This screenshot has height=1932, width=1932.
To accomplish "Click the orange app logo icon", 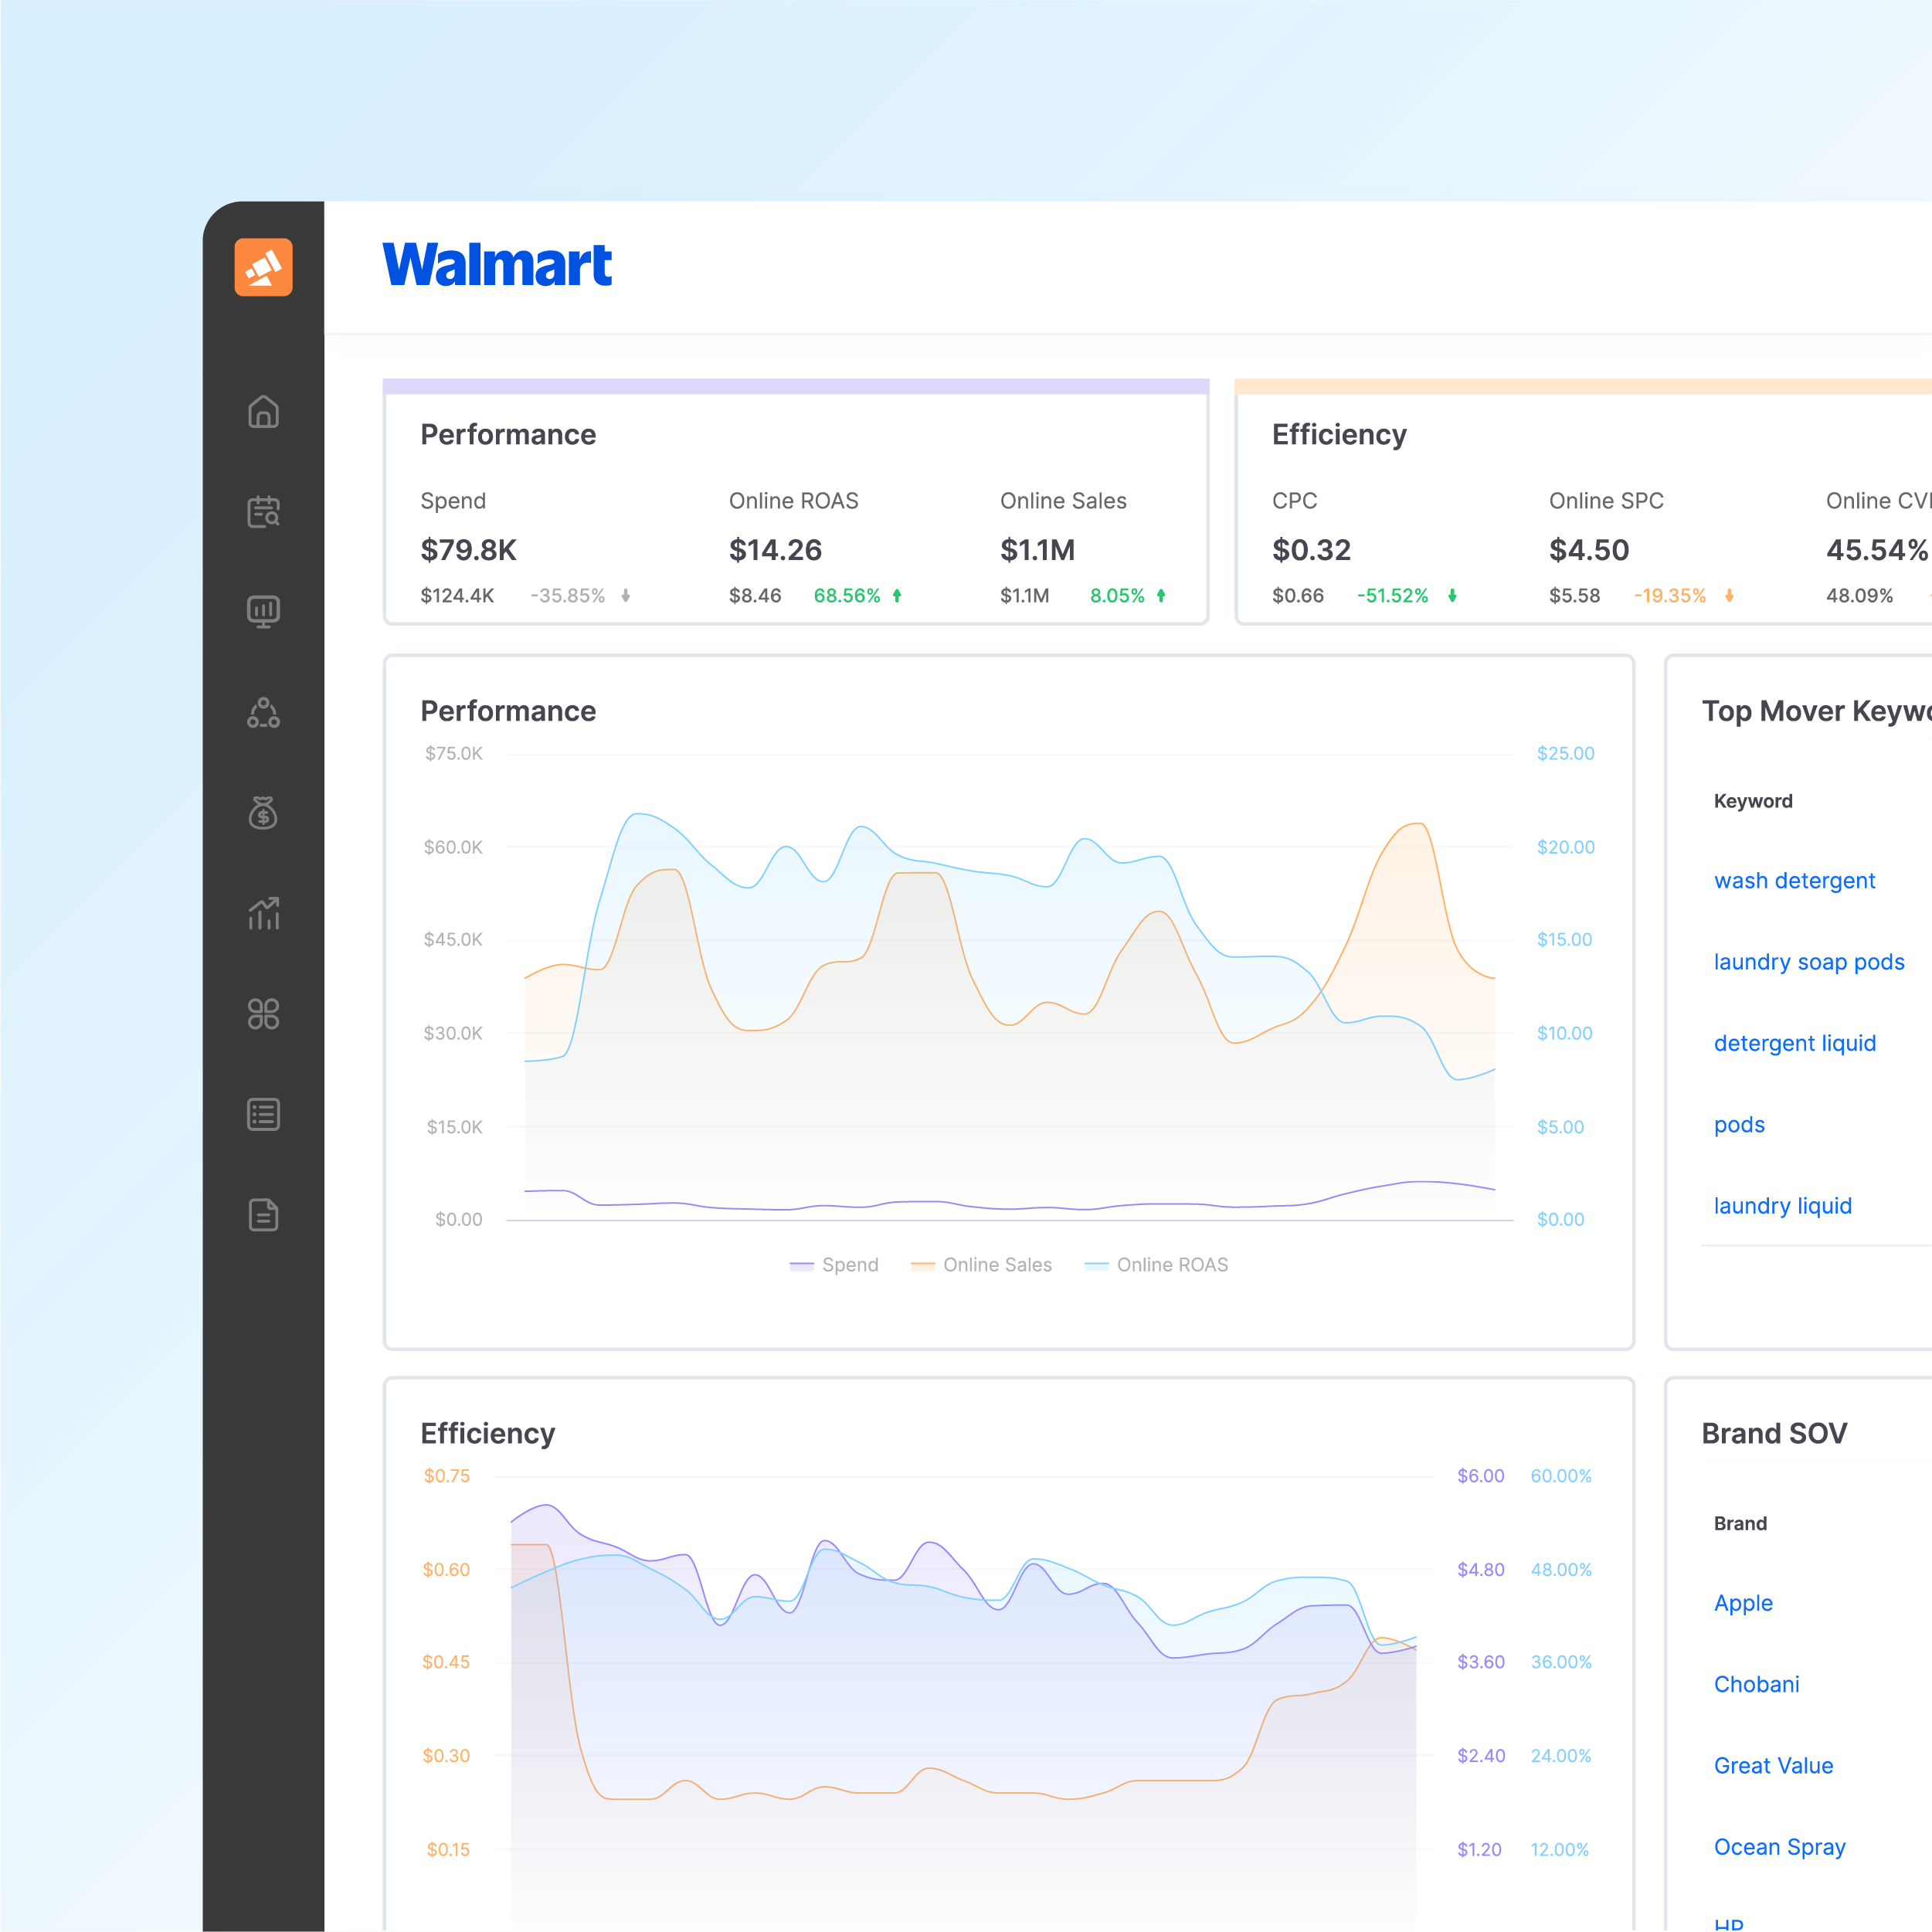I will tap(263, 267).
